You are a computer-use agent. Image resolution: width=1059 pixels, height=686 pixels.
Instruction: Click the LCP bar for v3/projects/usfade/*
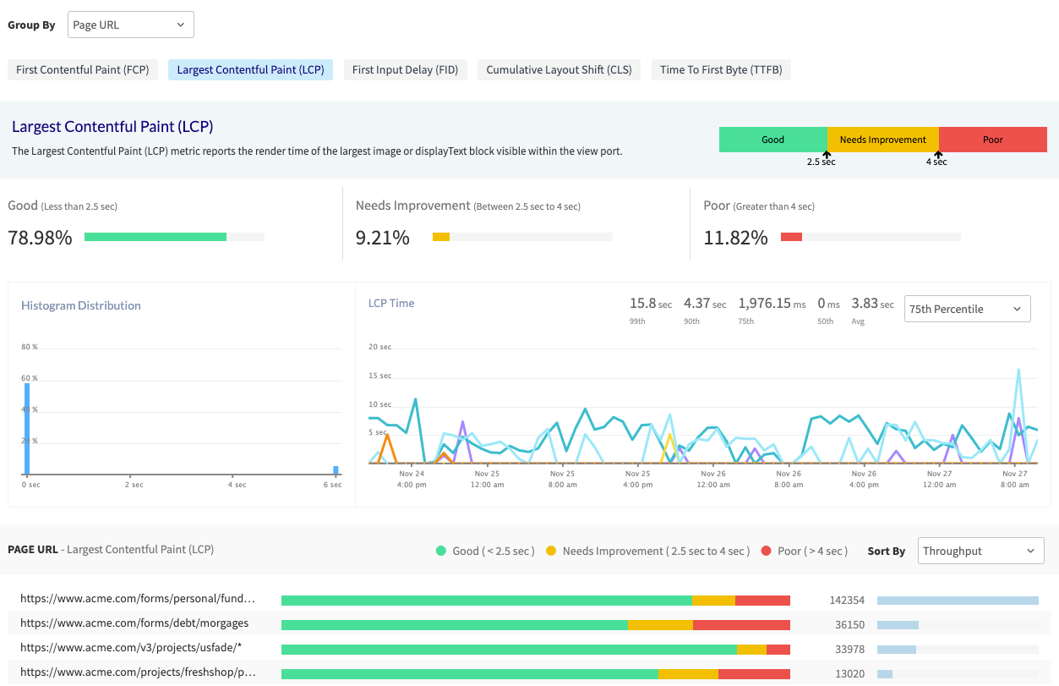536,650
